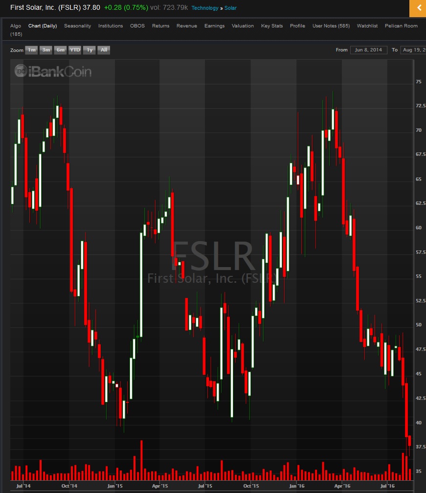This screenshot has height=493, width=426.
Task: Set chart zoom to 1y
Action: tap(90, 50)
